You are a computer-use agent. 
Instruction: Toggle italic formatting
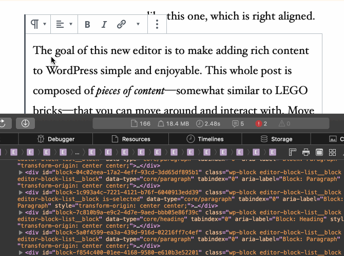pyautogui.click(x=104, y=24)
